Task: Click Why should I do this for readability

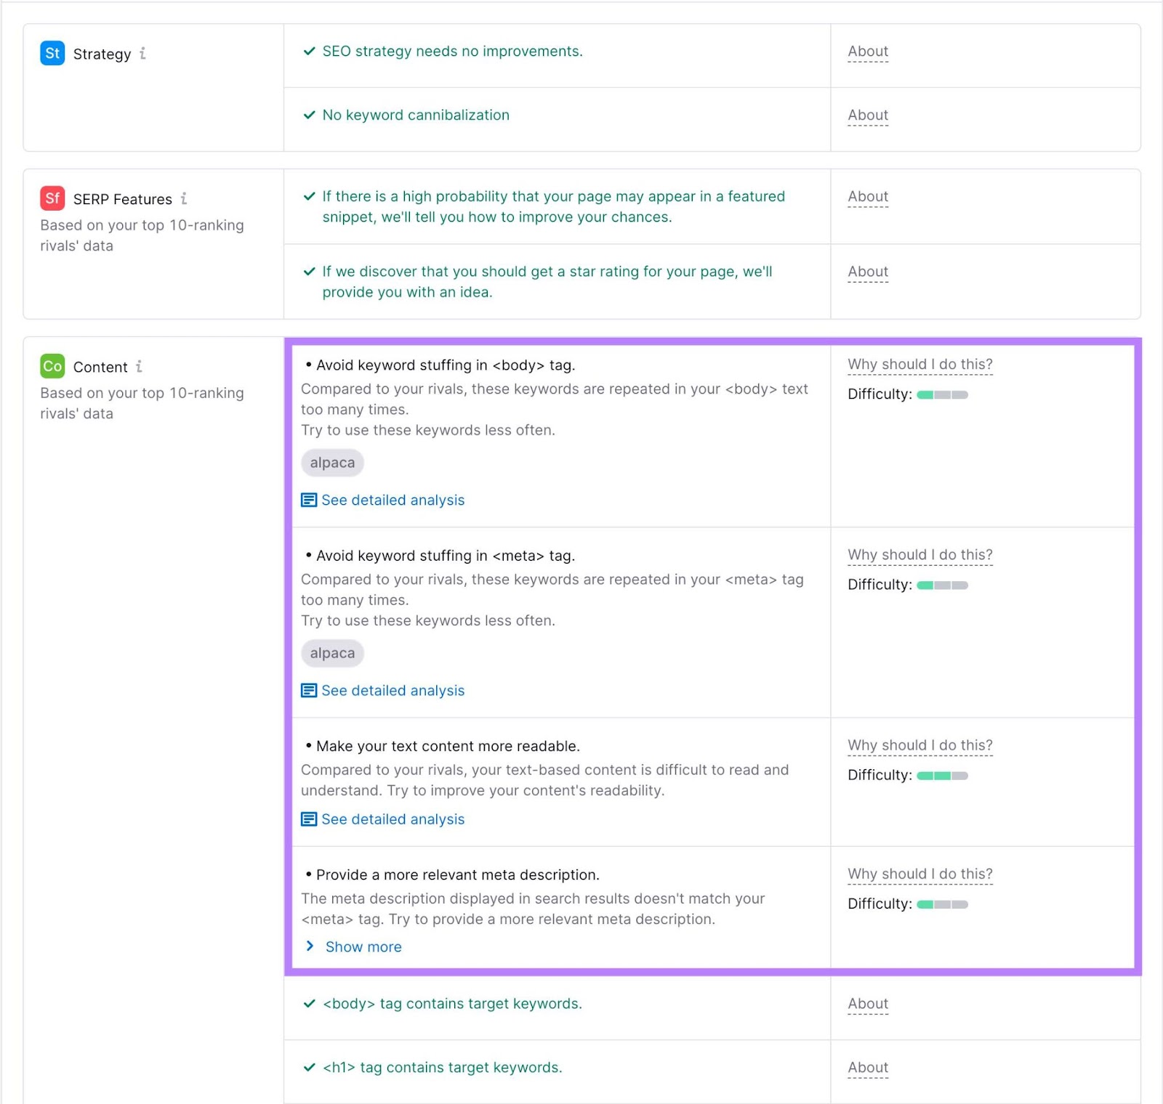Action: point(920,745)
